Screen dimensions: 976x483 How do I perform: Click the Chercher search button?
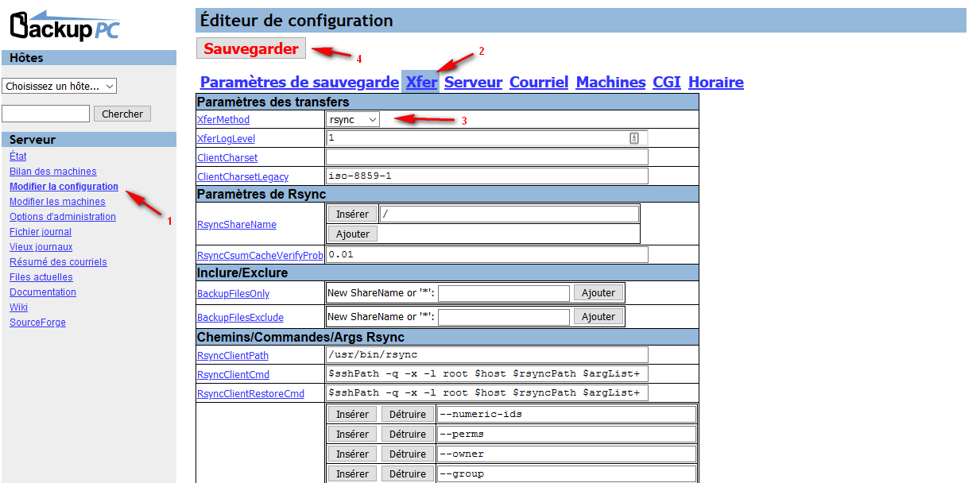click(x=122, y=114)
